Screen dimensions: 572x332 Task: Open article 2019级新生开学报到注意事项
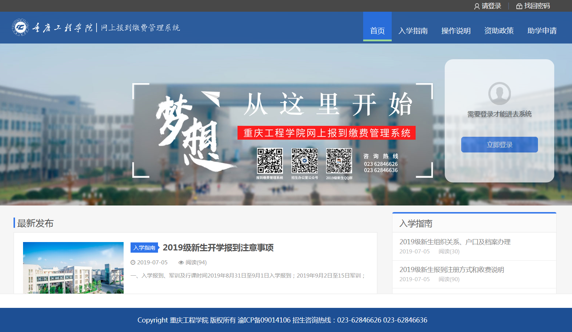218,248
